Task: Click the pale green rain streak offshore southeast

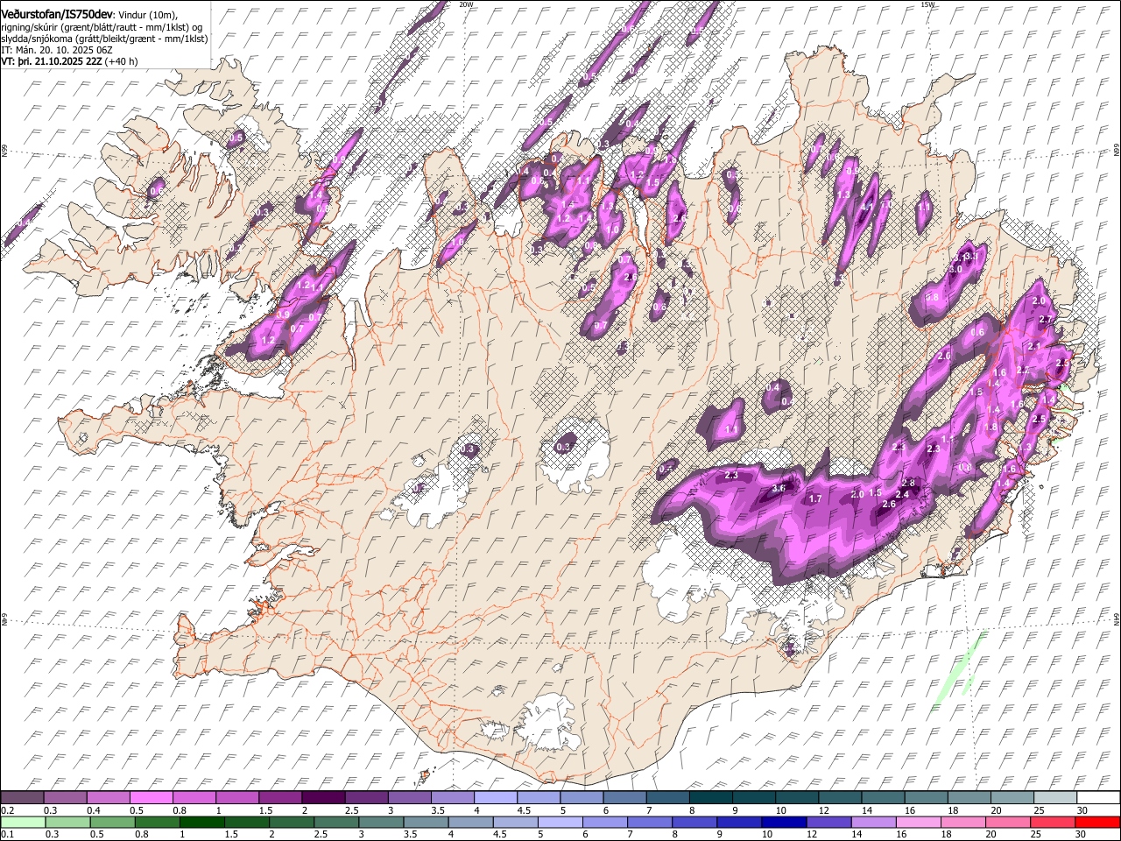Action: [x=957, y=670]
